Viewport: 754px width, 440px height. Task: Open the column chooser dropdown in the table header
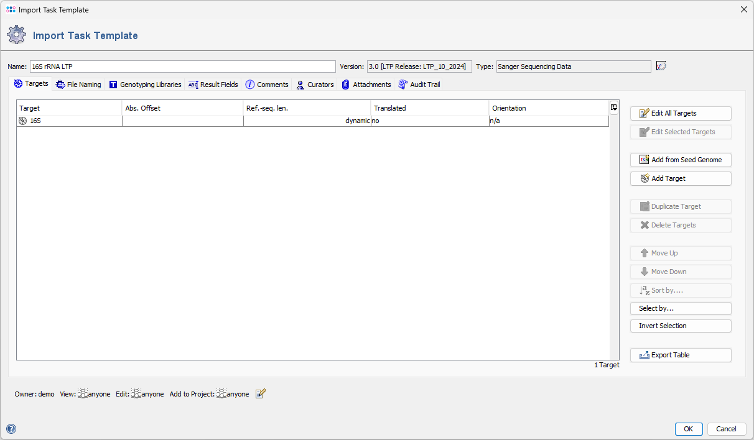click(x=613, y=107)
